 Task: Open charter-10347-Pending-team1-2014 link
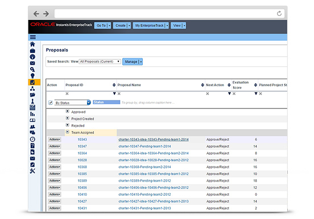tap(144, 146)
